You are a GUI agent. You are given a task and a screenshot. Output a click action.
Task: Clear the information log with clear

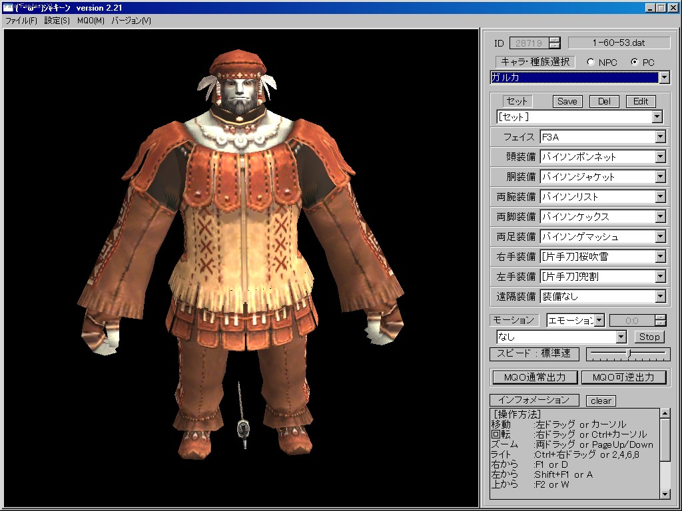coord(601,401)
